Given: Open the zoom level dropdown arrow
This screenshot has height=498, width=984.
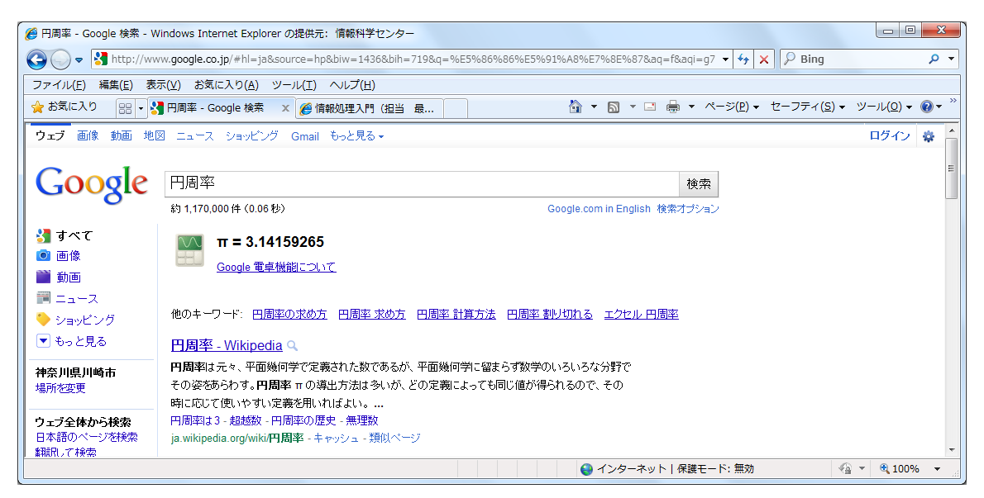Looking at the screenshot, I should (x=938, y=468).
